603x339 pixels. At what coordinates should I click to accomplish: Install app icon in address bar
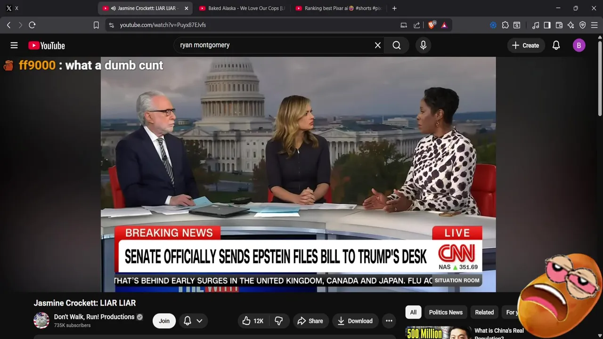(404, 25)
